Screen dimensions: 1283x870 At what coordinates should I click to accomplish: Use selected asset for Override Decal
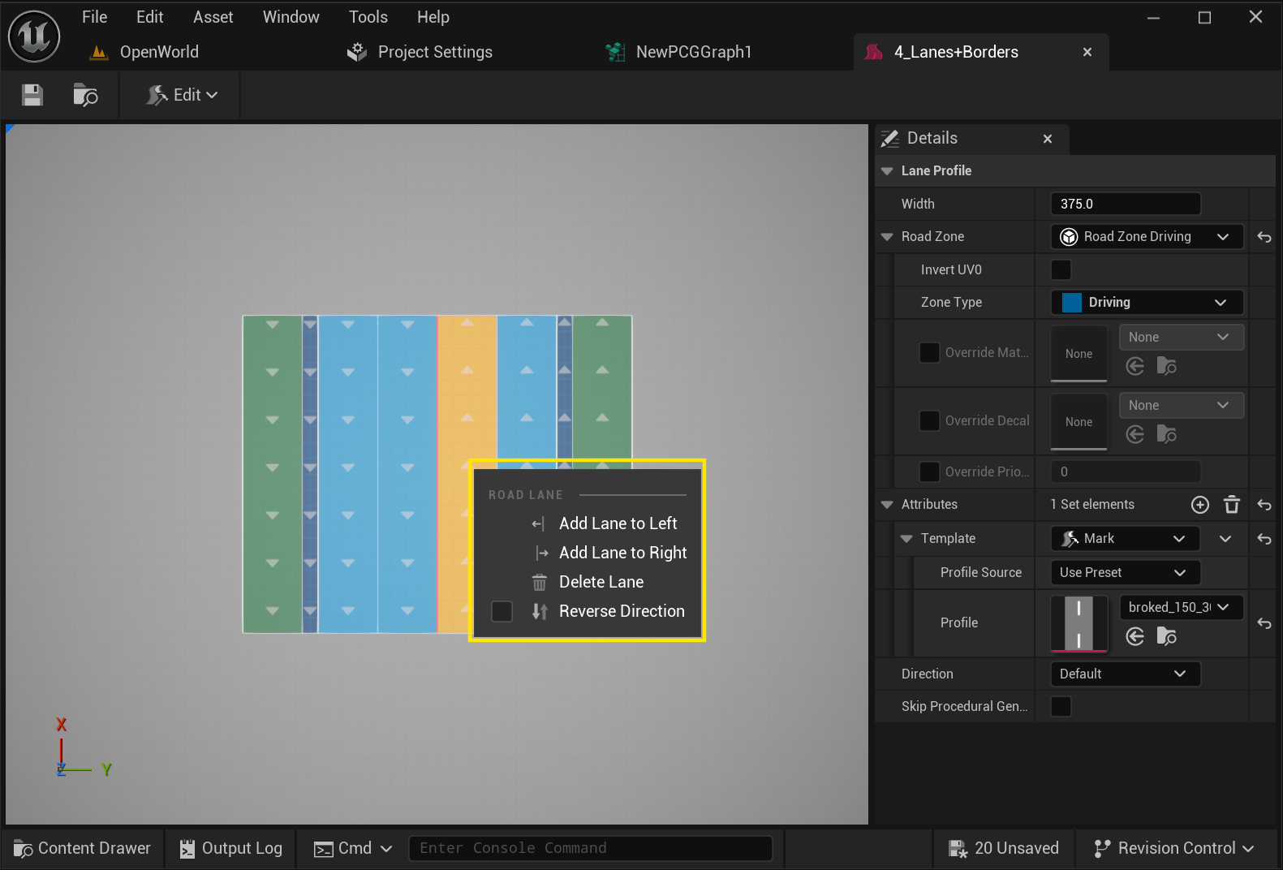pyautogui.click(x=1134, y=434)
